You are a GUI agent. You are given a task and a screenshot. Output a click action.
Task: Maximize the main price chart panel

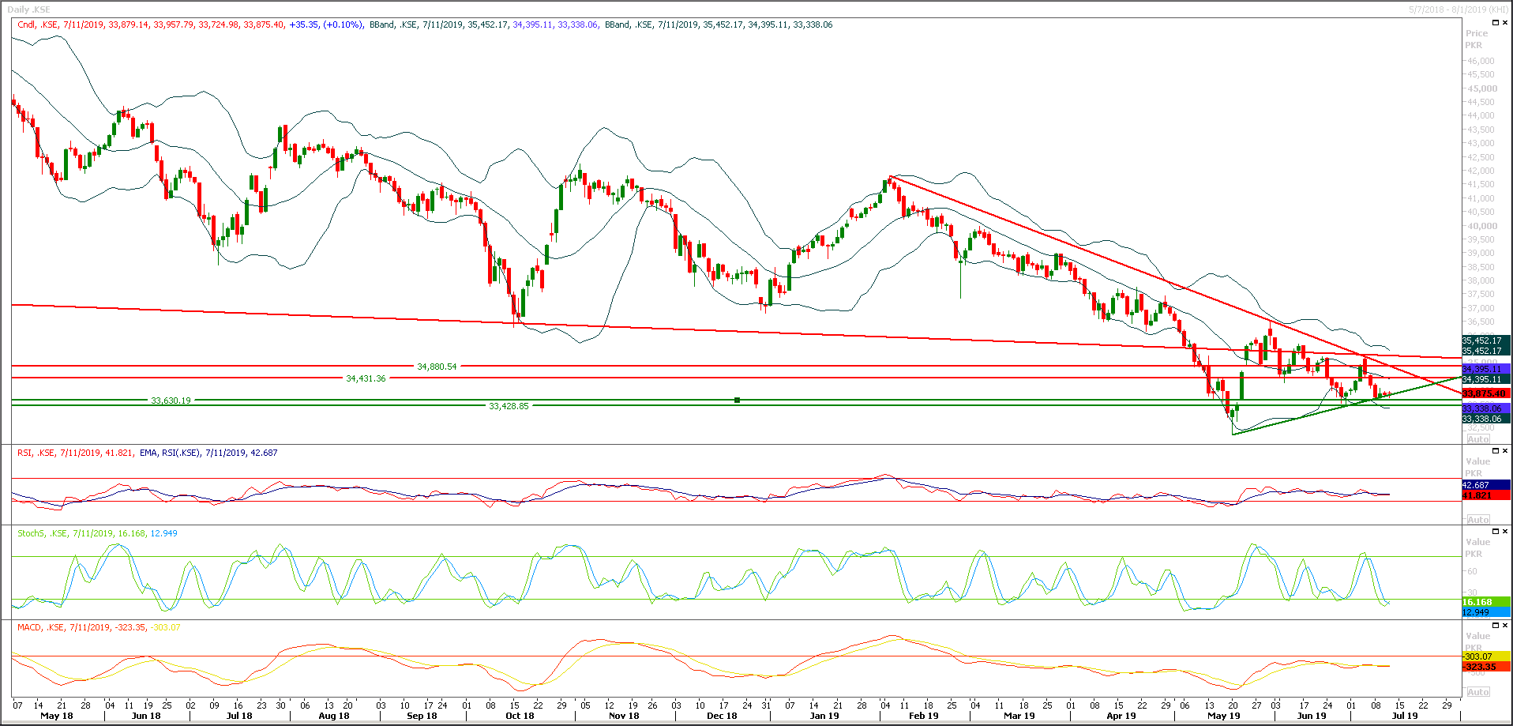[1495, 22]
